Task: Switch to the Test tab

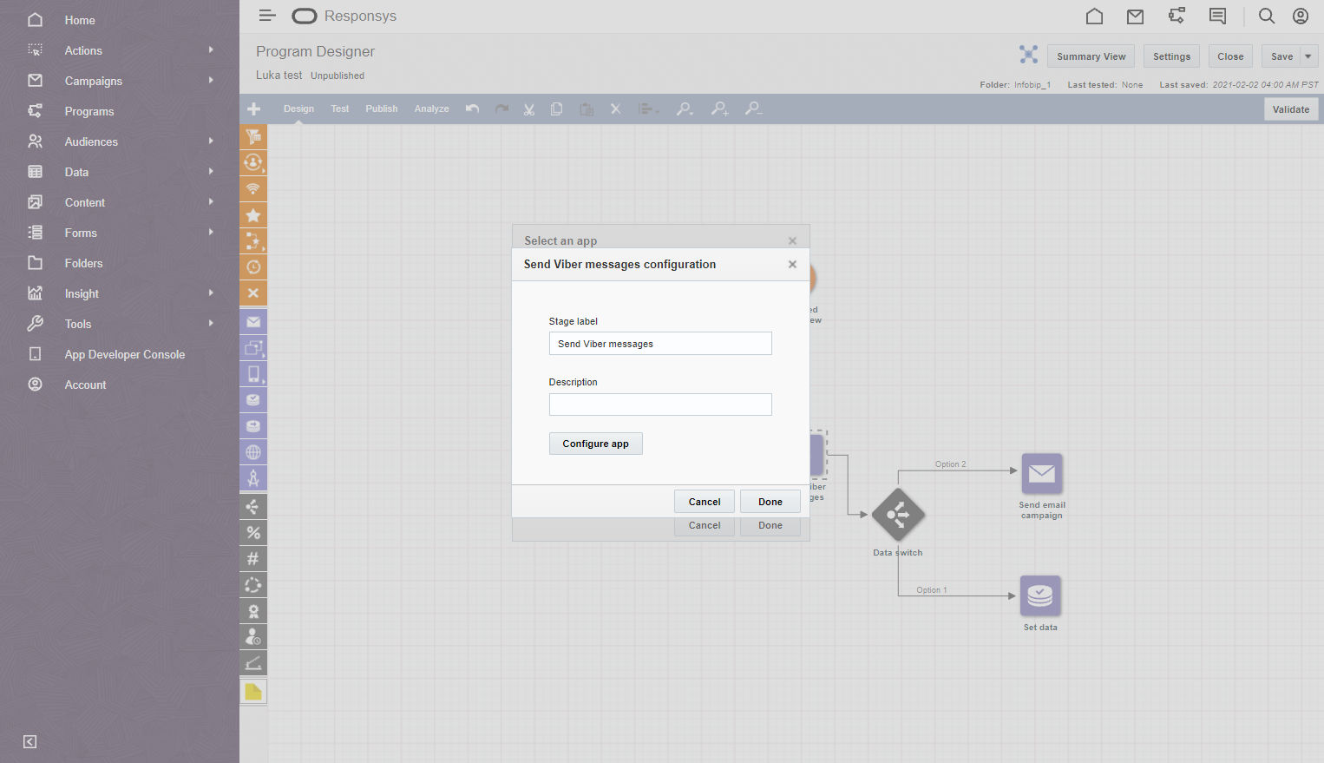Action: pos(339,109)
